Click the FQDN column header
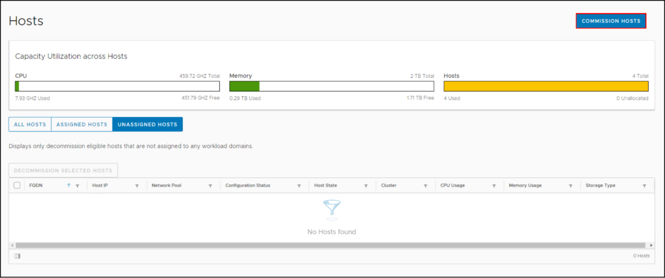Viewport: 665px width, 278px height. tap(36, 185)
